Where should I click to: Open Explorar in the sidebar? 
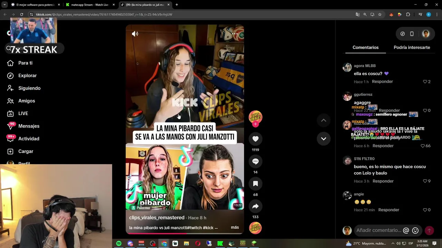pos(27,75)
